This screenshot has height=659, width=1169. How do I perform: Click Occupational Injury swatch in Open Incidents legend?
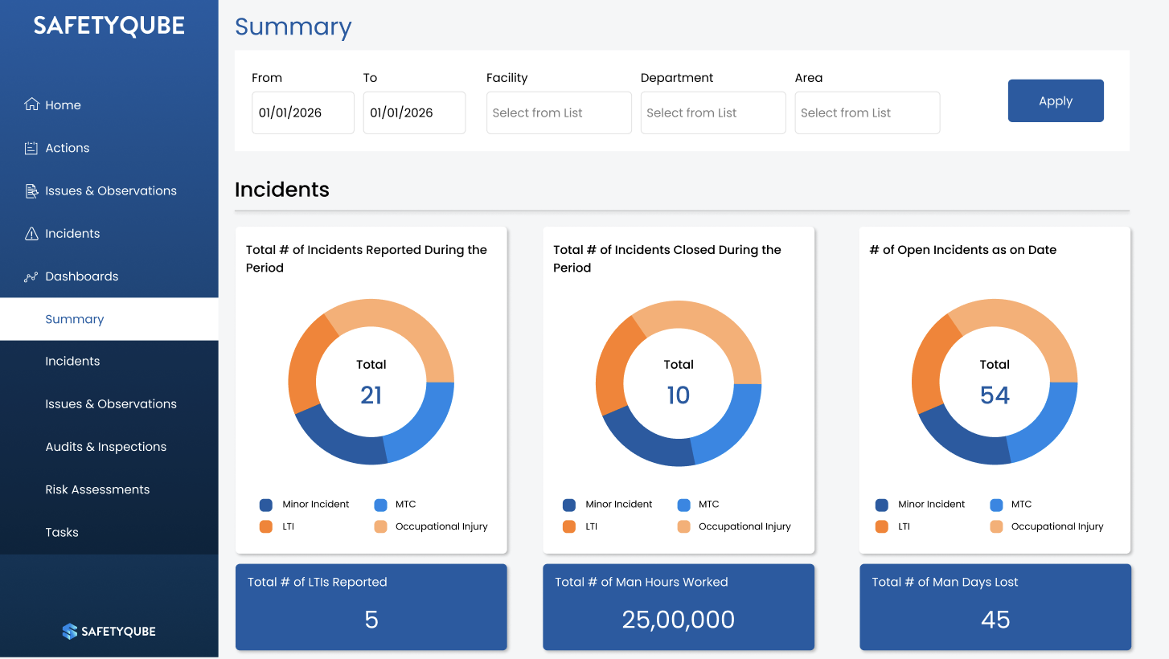tap(997, 527)
